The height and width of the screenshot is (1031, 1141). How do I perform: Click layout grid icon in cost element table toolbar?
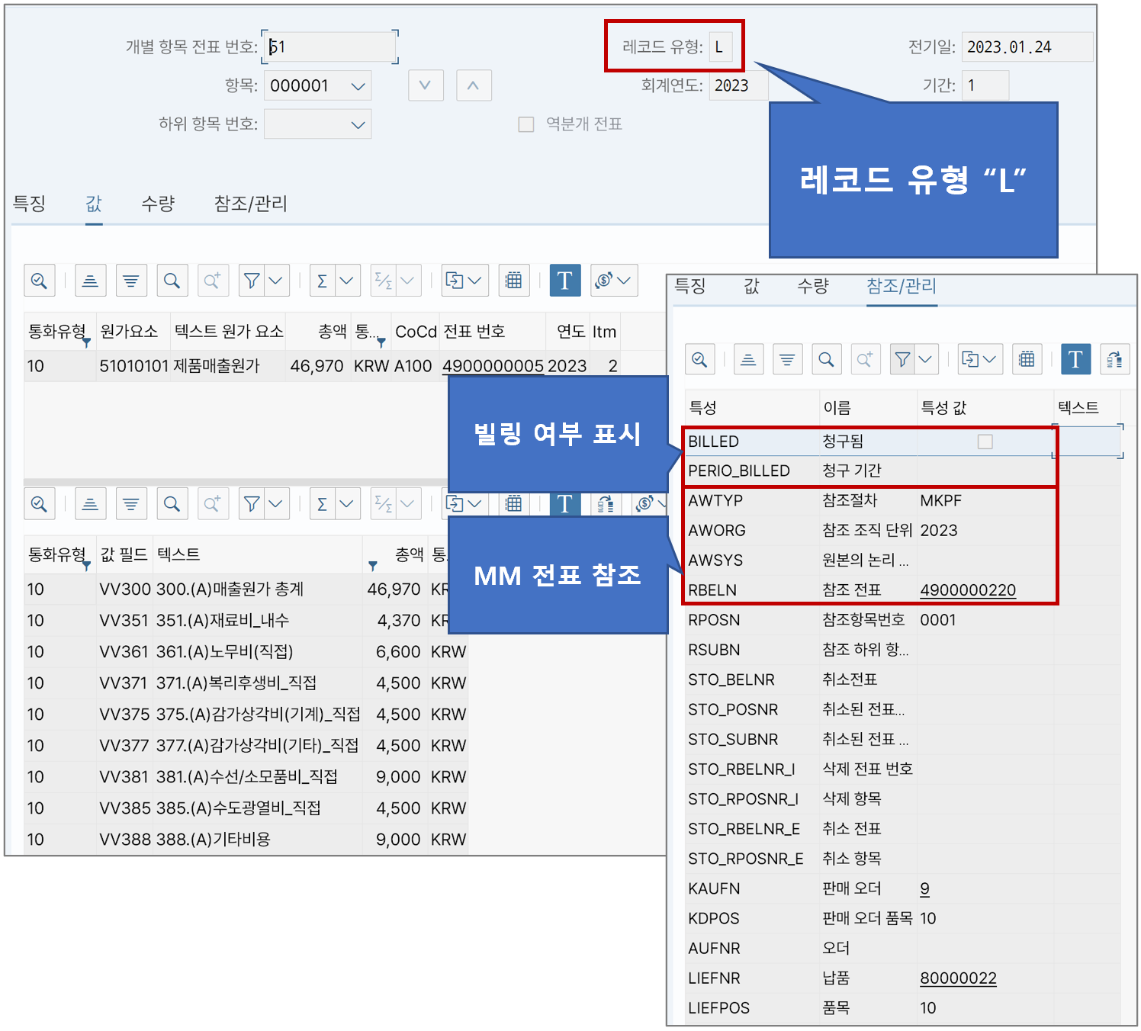point(514,281)
